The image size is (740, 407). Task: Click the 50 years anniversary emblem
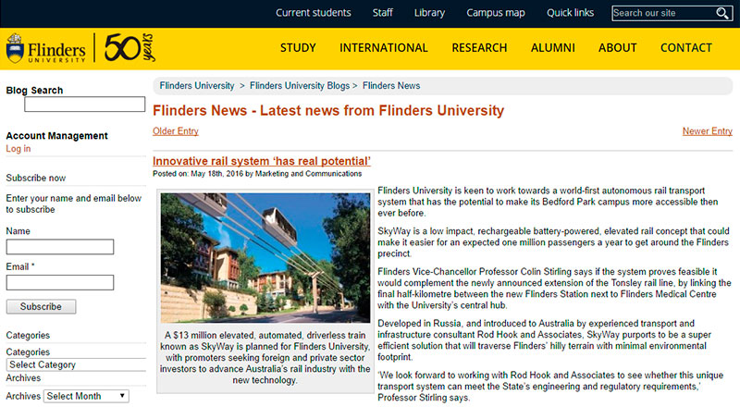click(x=128, y=50)
